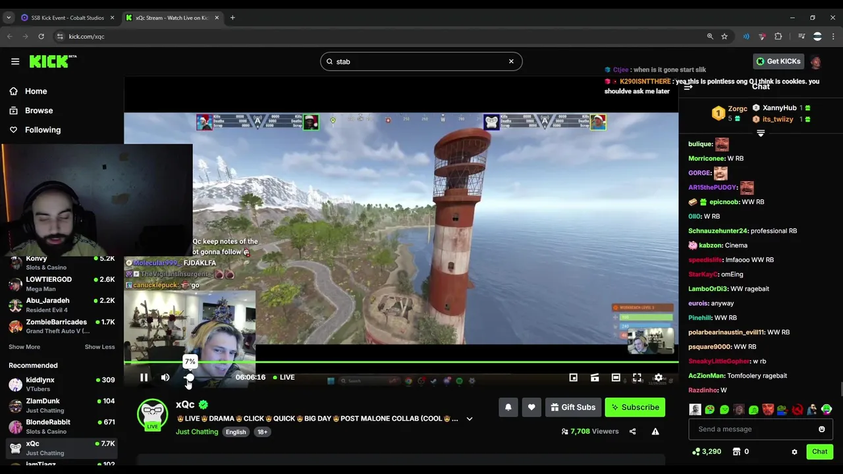Click Show Less in the sidebar
The height and width of the screenshot is (474, 843).
(99, 347)
